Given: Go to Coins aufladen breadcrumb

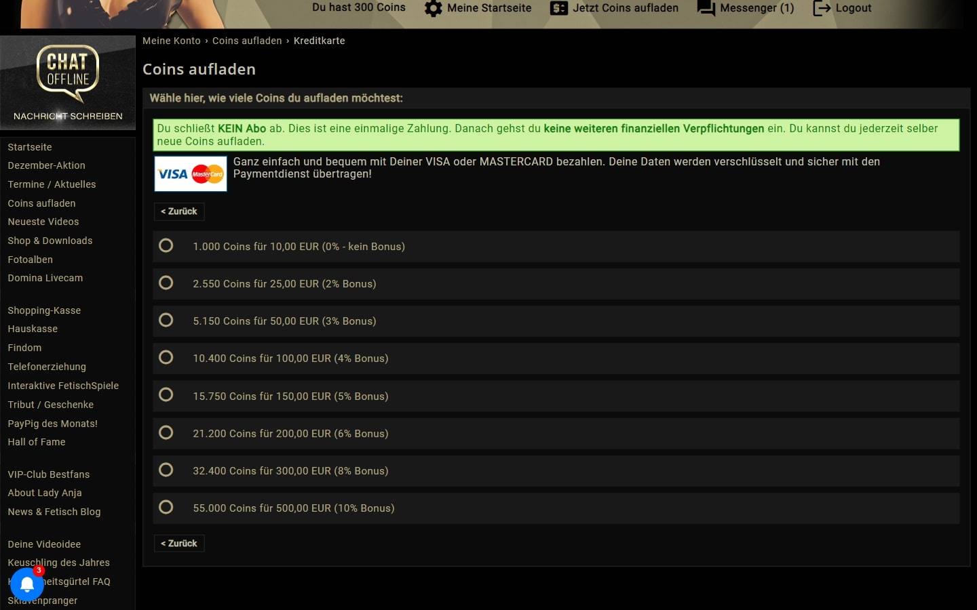Looking at the screenshot, I should [x=247, y=41].
